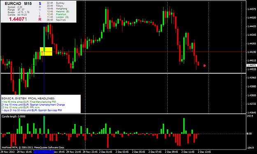Click the Final Manufacturing PMI headline
The width and height of the screenshot is (257, 154).
(x=29, y=102)
